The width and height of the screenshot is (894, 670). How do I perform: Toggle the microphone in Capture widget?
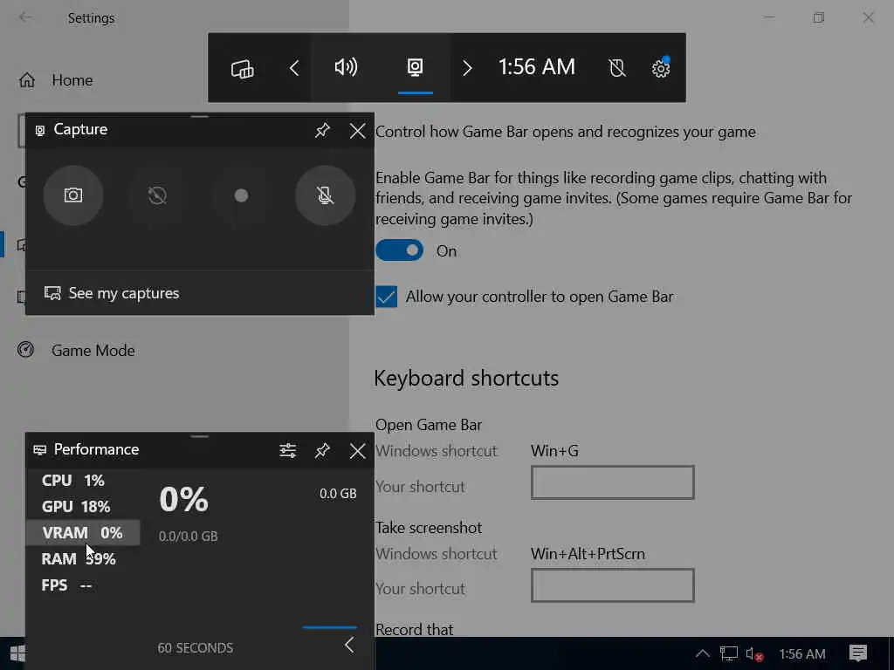click(x=325, y=195)
